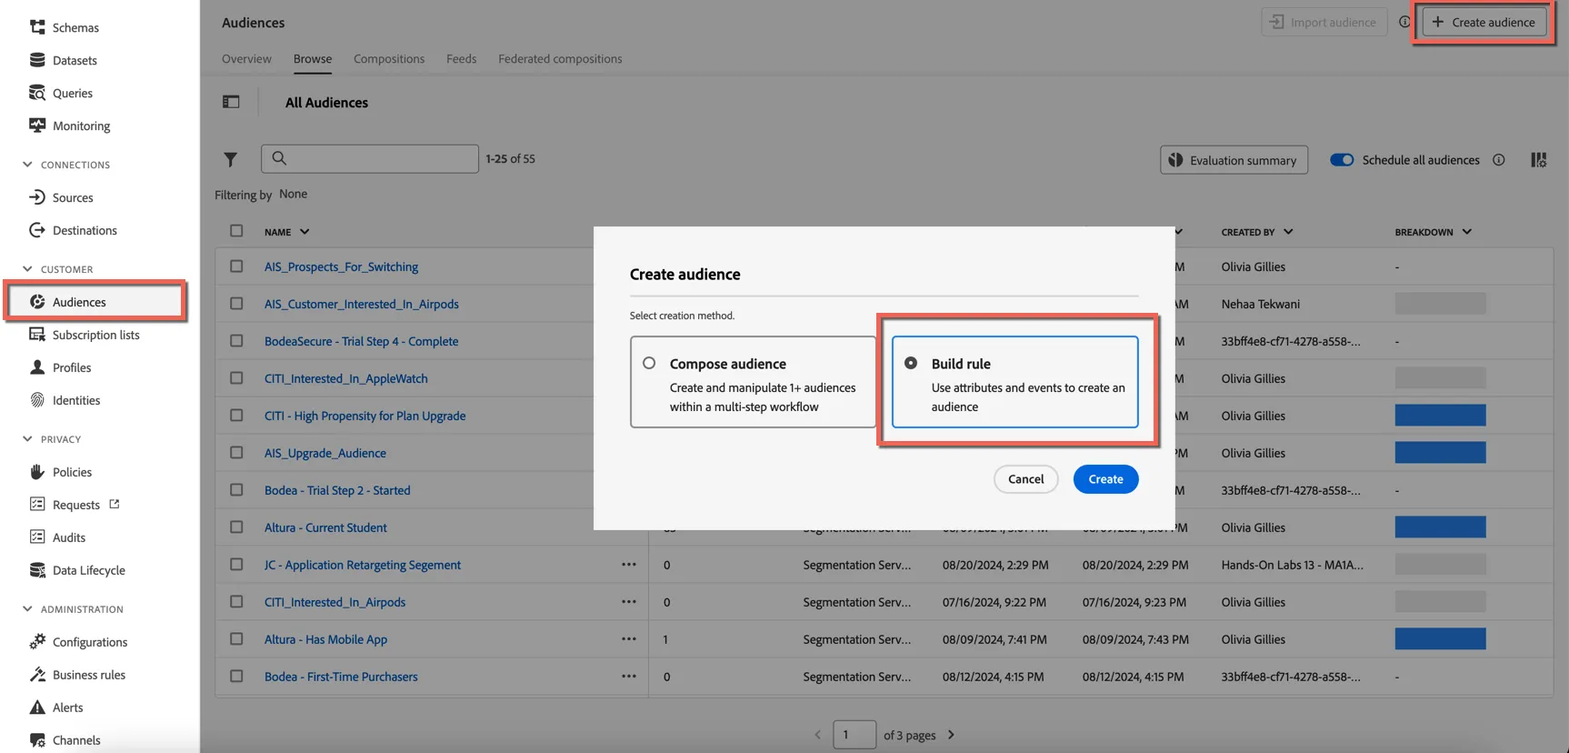Click the Schedule all audiences info icon

click(1498, 159)
